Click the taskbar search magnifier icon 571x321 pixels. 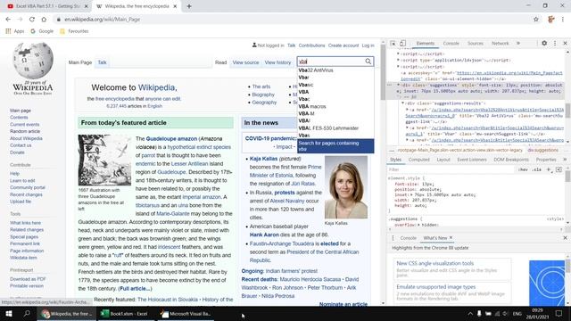pyautogui.click(x=27, y=314)
